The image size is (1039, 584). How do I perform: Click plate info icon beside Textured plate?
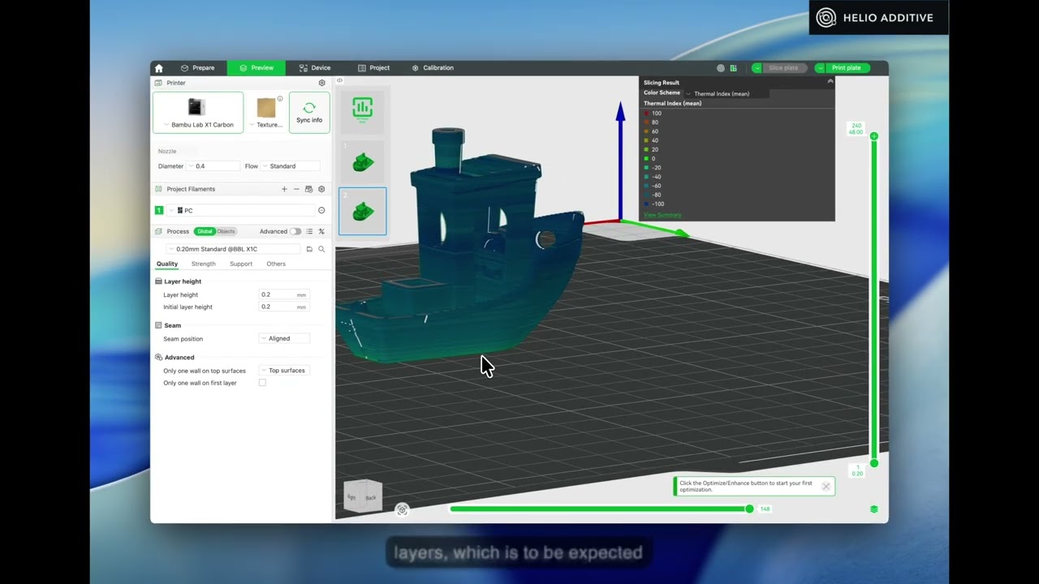point(280,99)
